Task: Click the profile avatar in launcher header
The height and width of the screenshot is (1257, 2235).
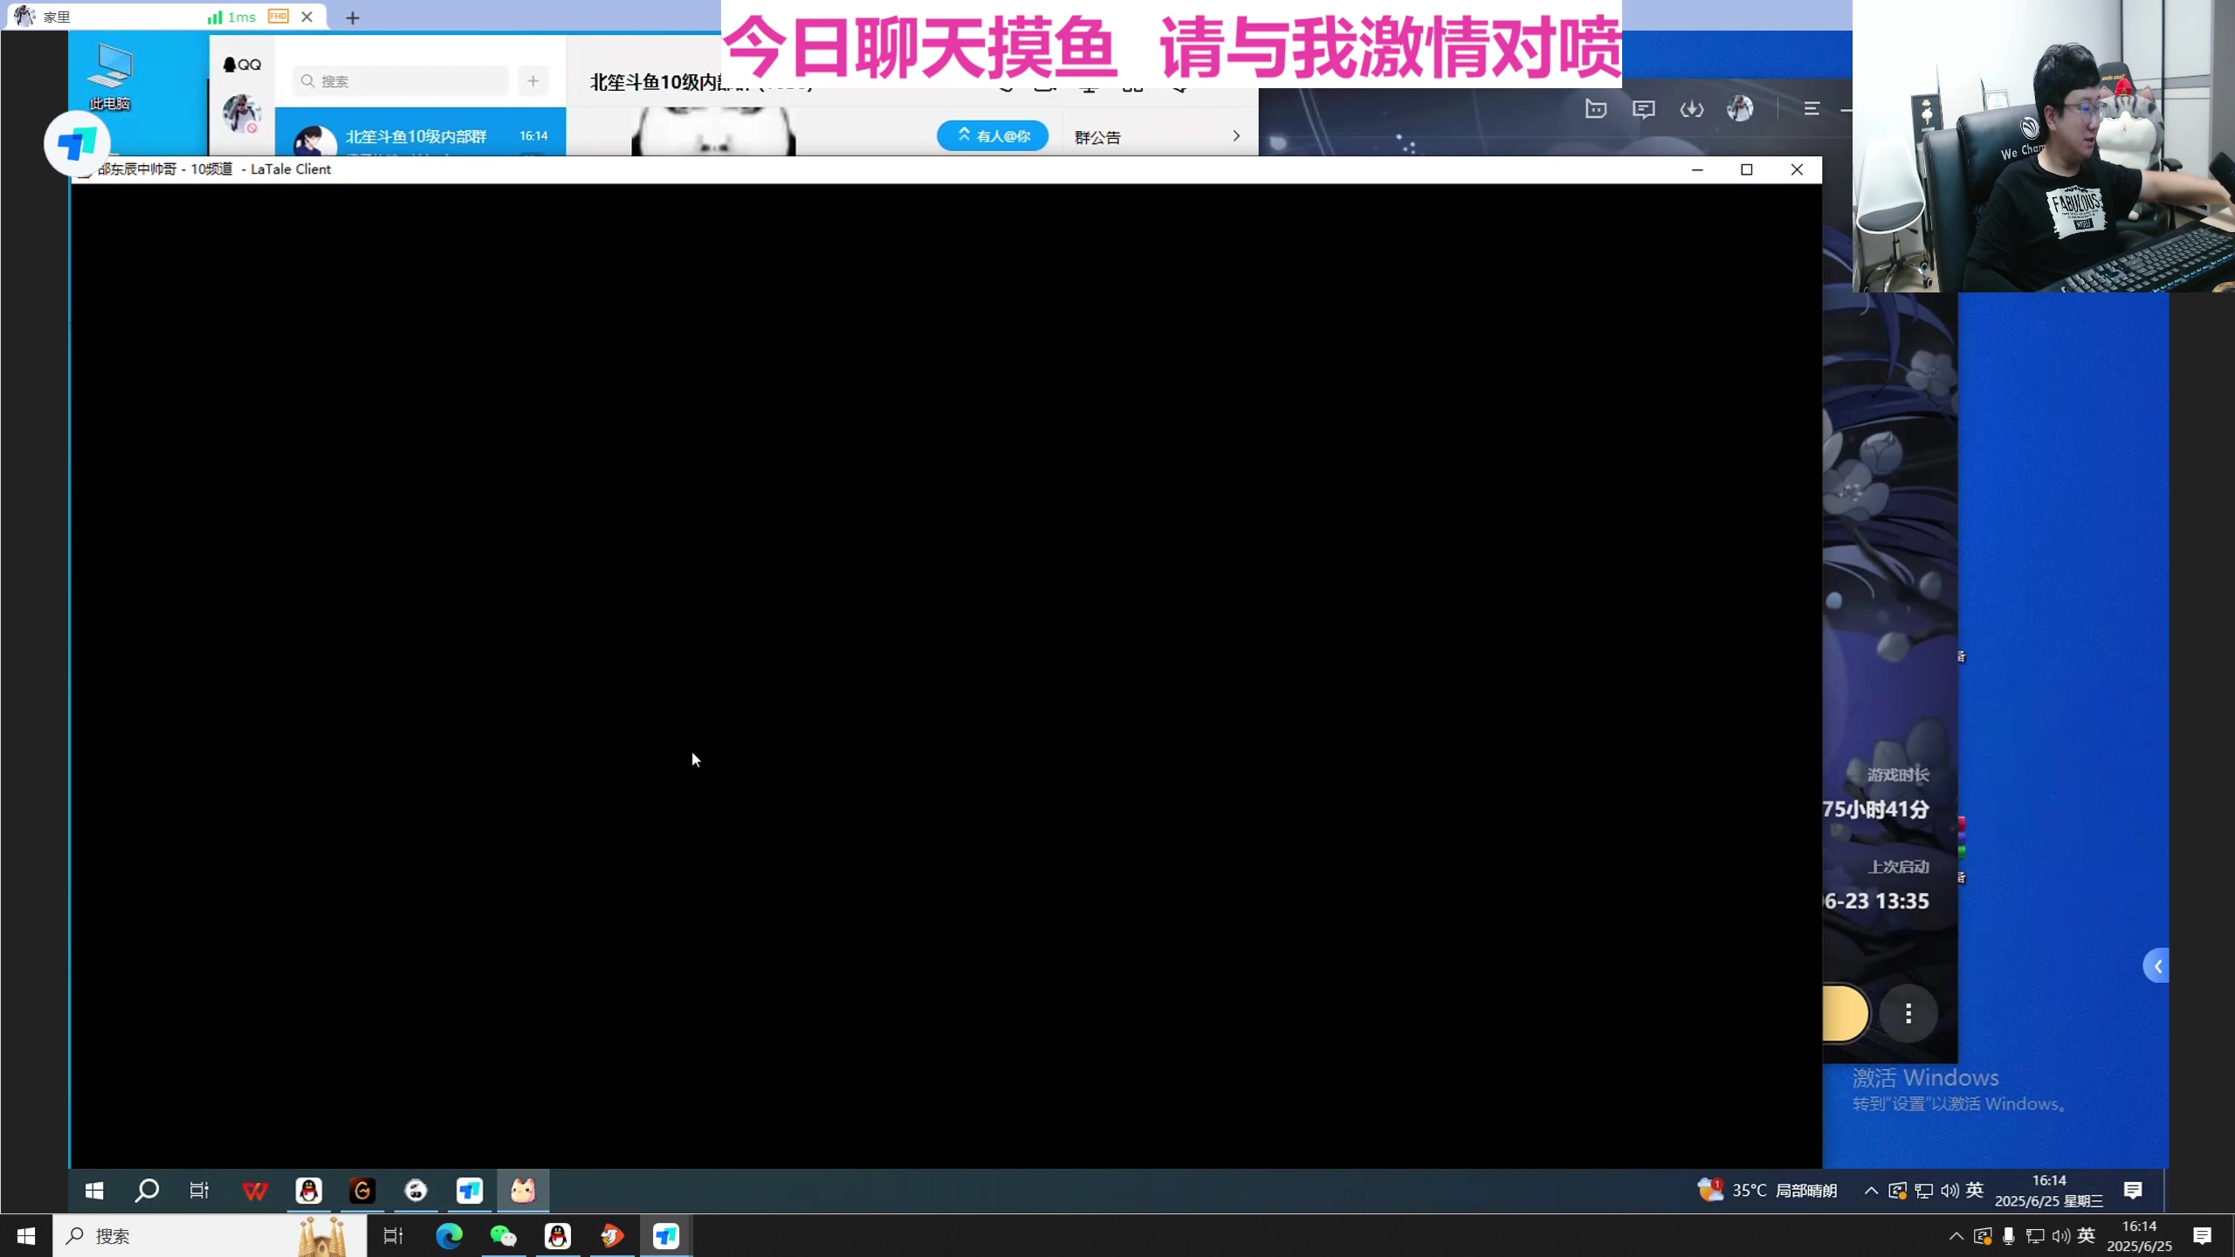Action: (1740, 108)
